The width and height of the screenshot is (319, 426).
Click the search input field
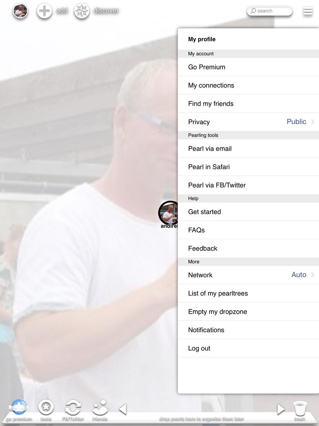click(270, 11)
